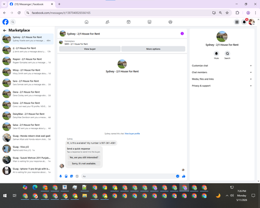This screenshot has height=208, width=260.
Task: Send quick reply "Sorry, it's not available."
Action: coord(84,163)
